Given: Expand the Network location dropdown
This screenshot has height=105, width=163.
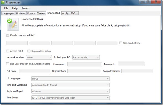Looking at the screenshot, I should (x=39, y=57).
